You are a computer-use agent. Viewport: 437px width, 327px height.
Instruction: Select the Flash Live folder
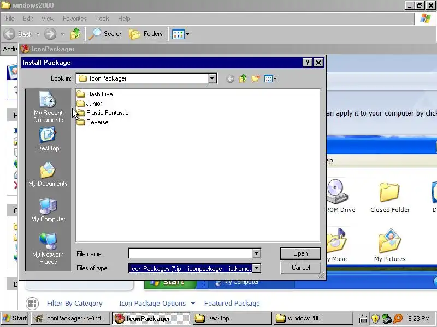[95, 94]
